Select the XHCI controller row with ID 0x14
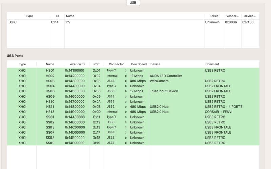This screenshot has height=169, width=271. click(102, 22)
